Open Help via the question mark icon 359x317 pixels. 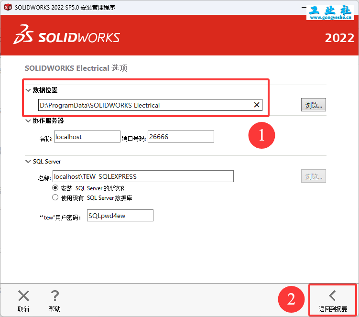coord(54,295)
